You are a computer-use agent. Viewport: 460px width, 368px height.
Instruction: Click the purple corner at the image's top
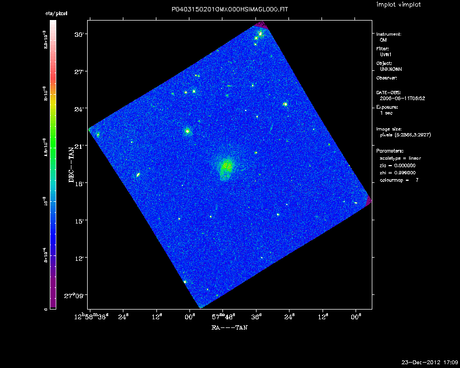coord(261,25)
